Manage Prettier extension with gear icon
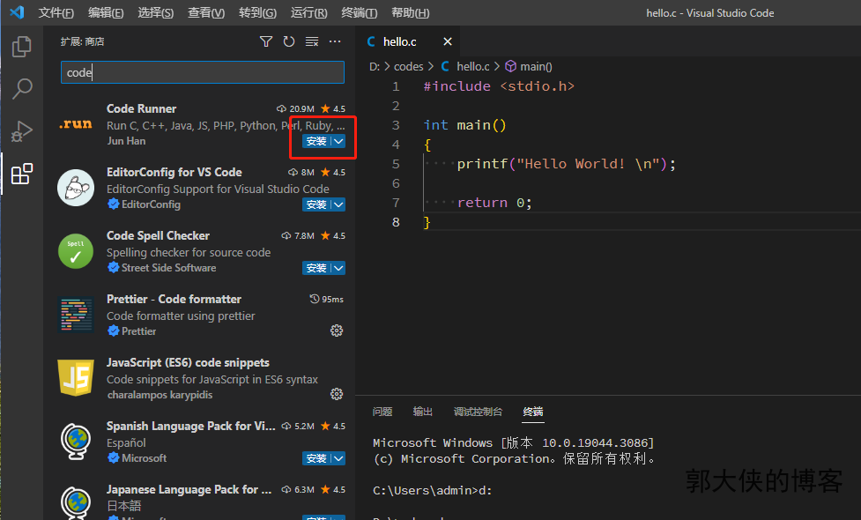Image resolution: width=861 pixels, height=520 pixels. pos(337,331)
